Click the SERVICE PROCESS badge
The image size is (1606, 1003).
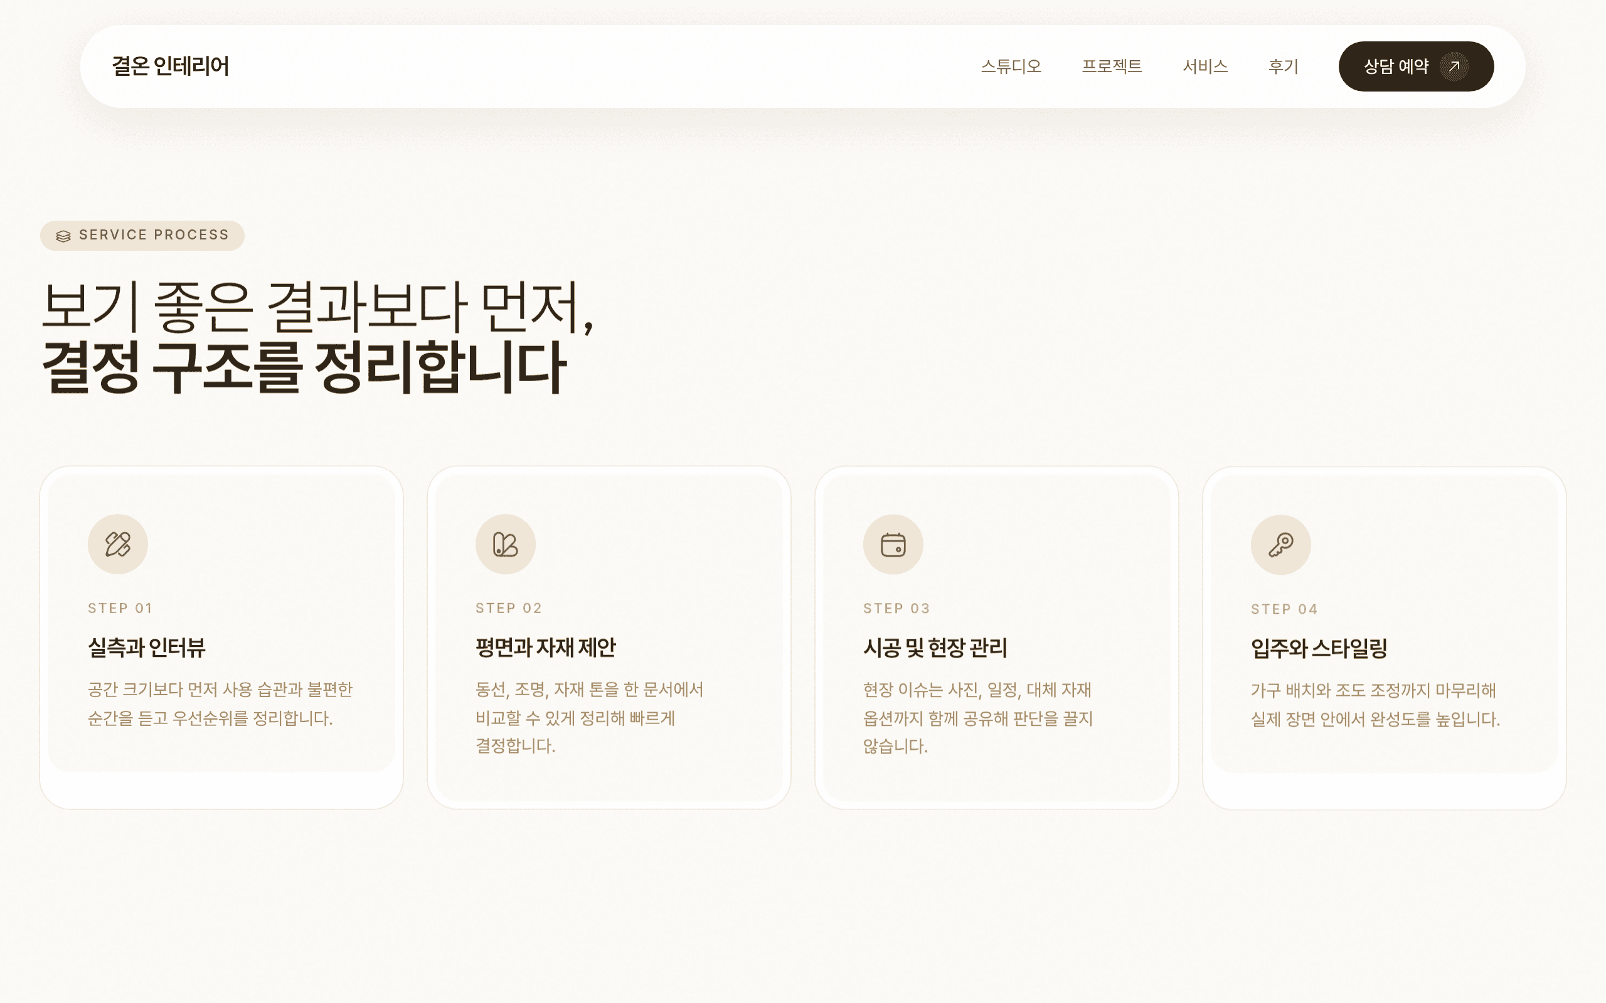click(142, 235)
